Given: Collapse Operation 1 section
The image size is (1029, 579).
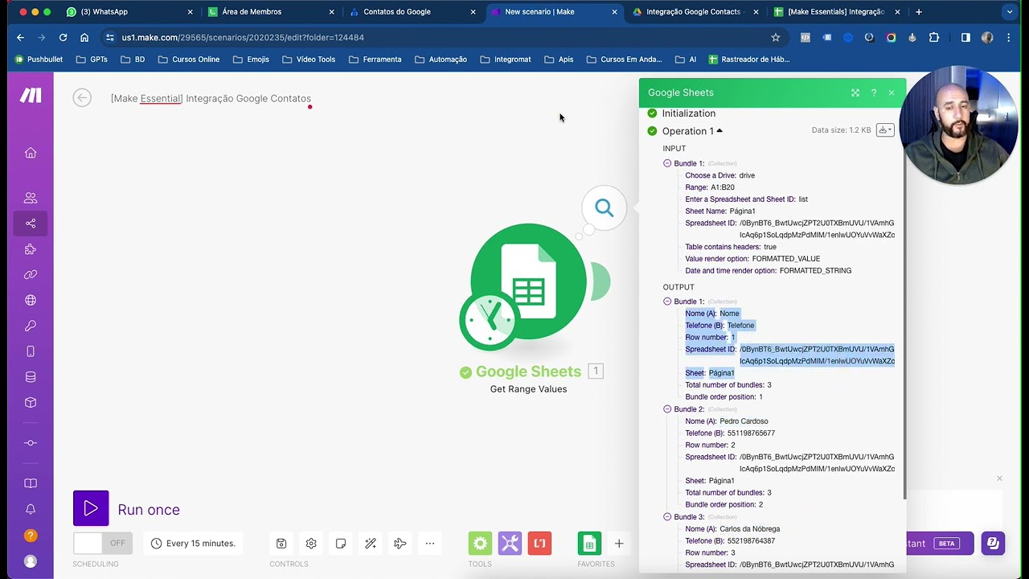Looking at the screenshot, I should tap(719, 131).
